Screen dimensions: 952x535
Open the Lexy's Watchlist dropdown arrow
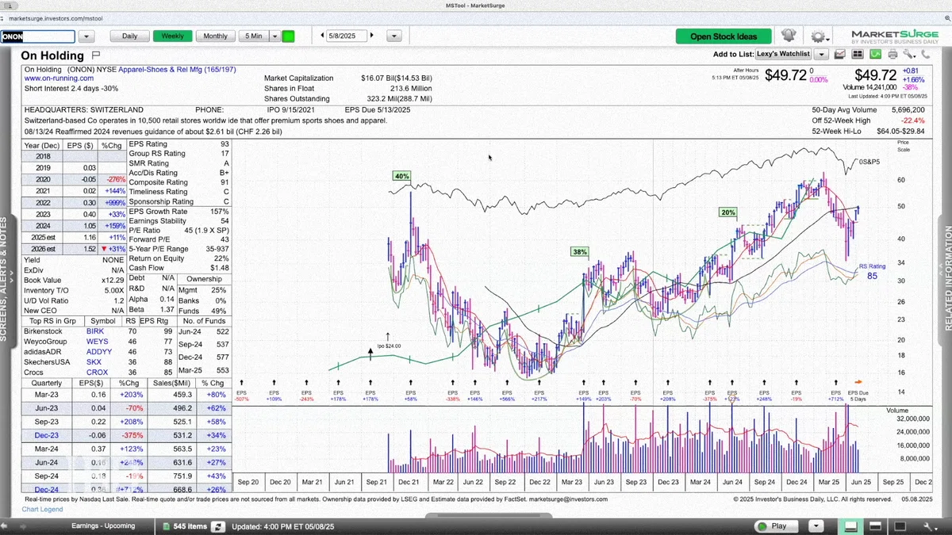click(821, 55)
